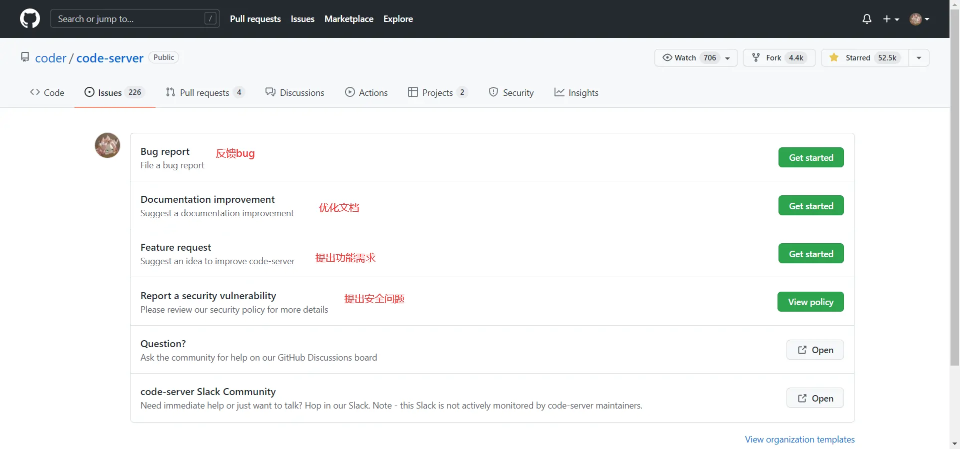Expand the Watch dropdown caret

point(728,58)
